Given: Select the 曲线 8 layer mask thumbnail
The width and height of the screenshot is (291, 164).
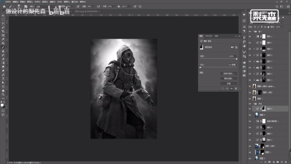Looking at the screenshot, I should 264,109.
